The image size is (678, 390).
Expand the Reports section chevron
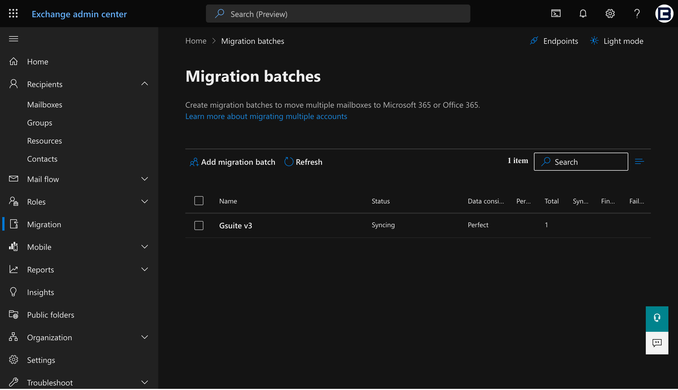(x=145, y=269)
